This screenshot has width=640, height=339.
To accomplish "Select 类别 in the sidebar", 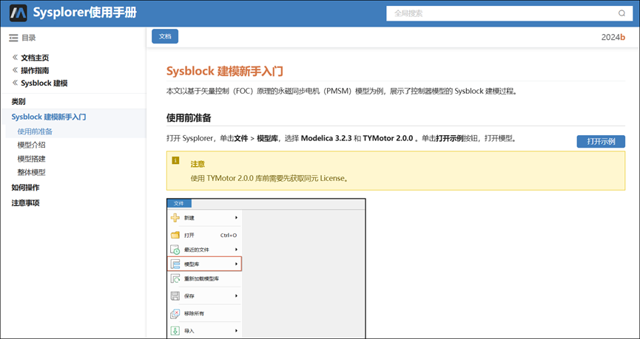I will pos(18,101).
